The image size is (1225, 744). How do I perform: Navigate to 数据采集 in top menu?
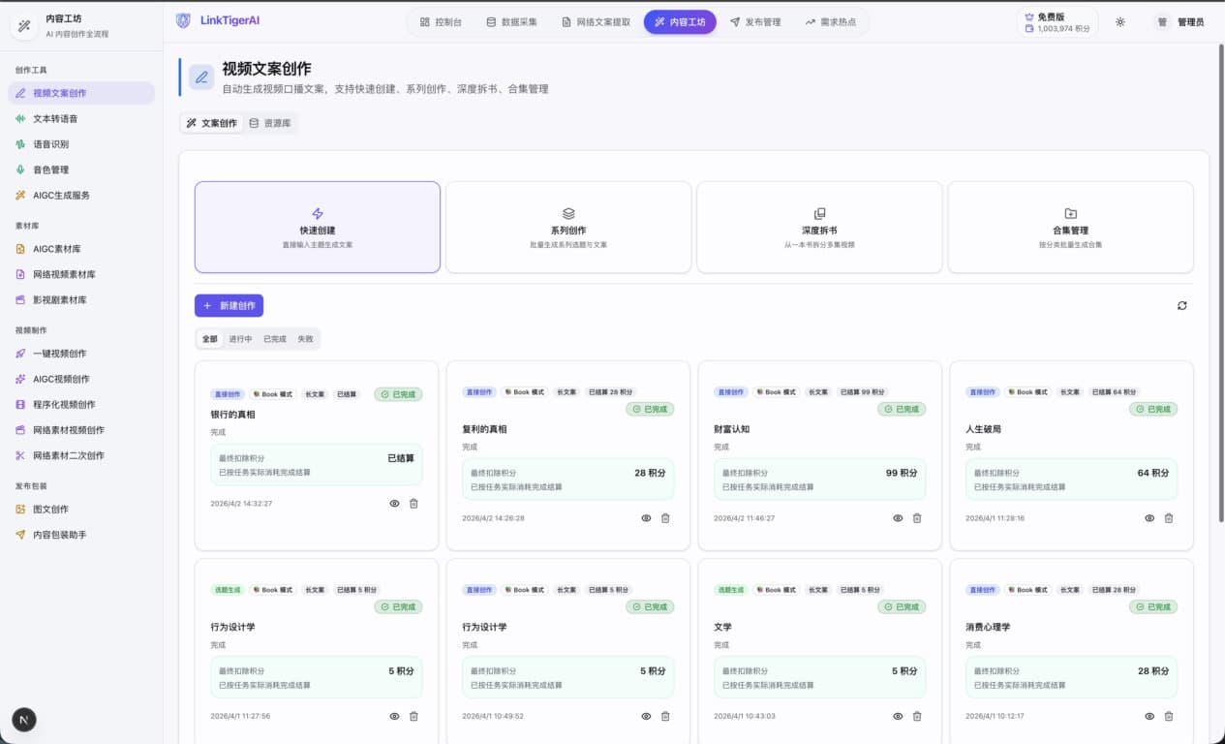click(x=511, y=20)
